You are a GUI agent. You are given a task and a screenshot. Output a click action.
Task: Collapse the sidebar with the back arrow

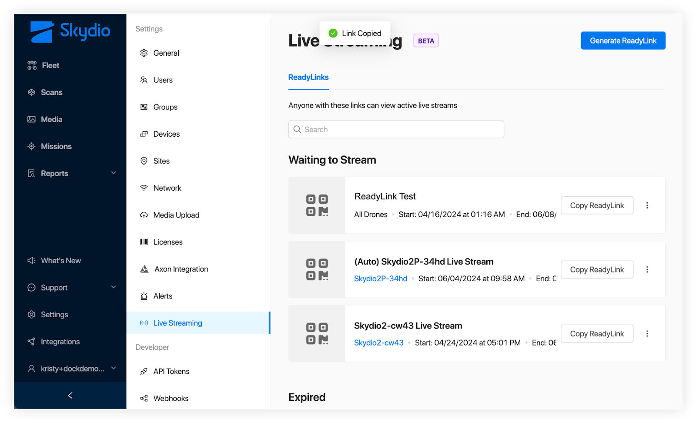[70, 395]
